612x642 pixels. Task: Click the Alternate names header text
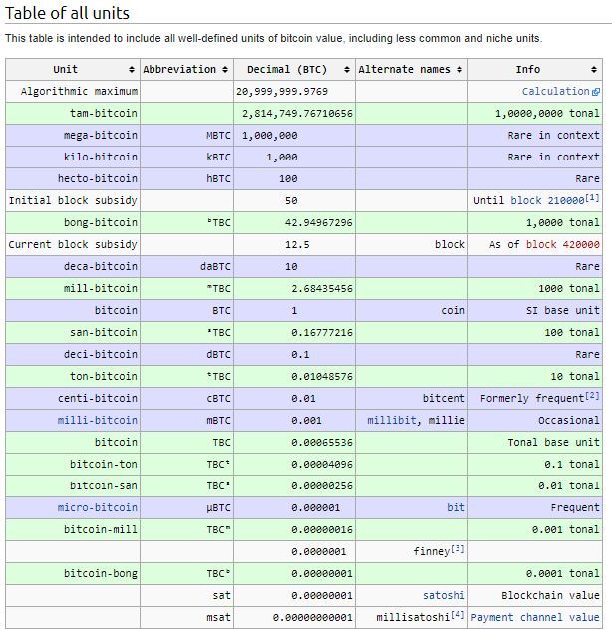pos(404,69)
